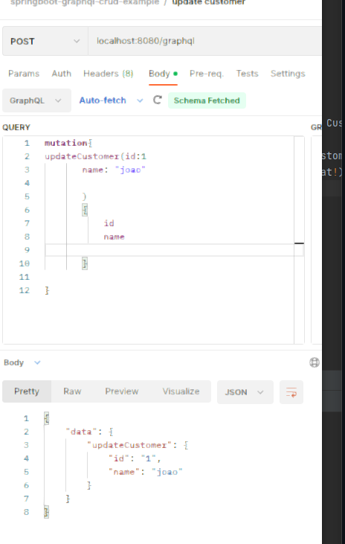
Task: Click the query editor vertical scrollbar marker
Action: [299, 243]
